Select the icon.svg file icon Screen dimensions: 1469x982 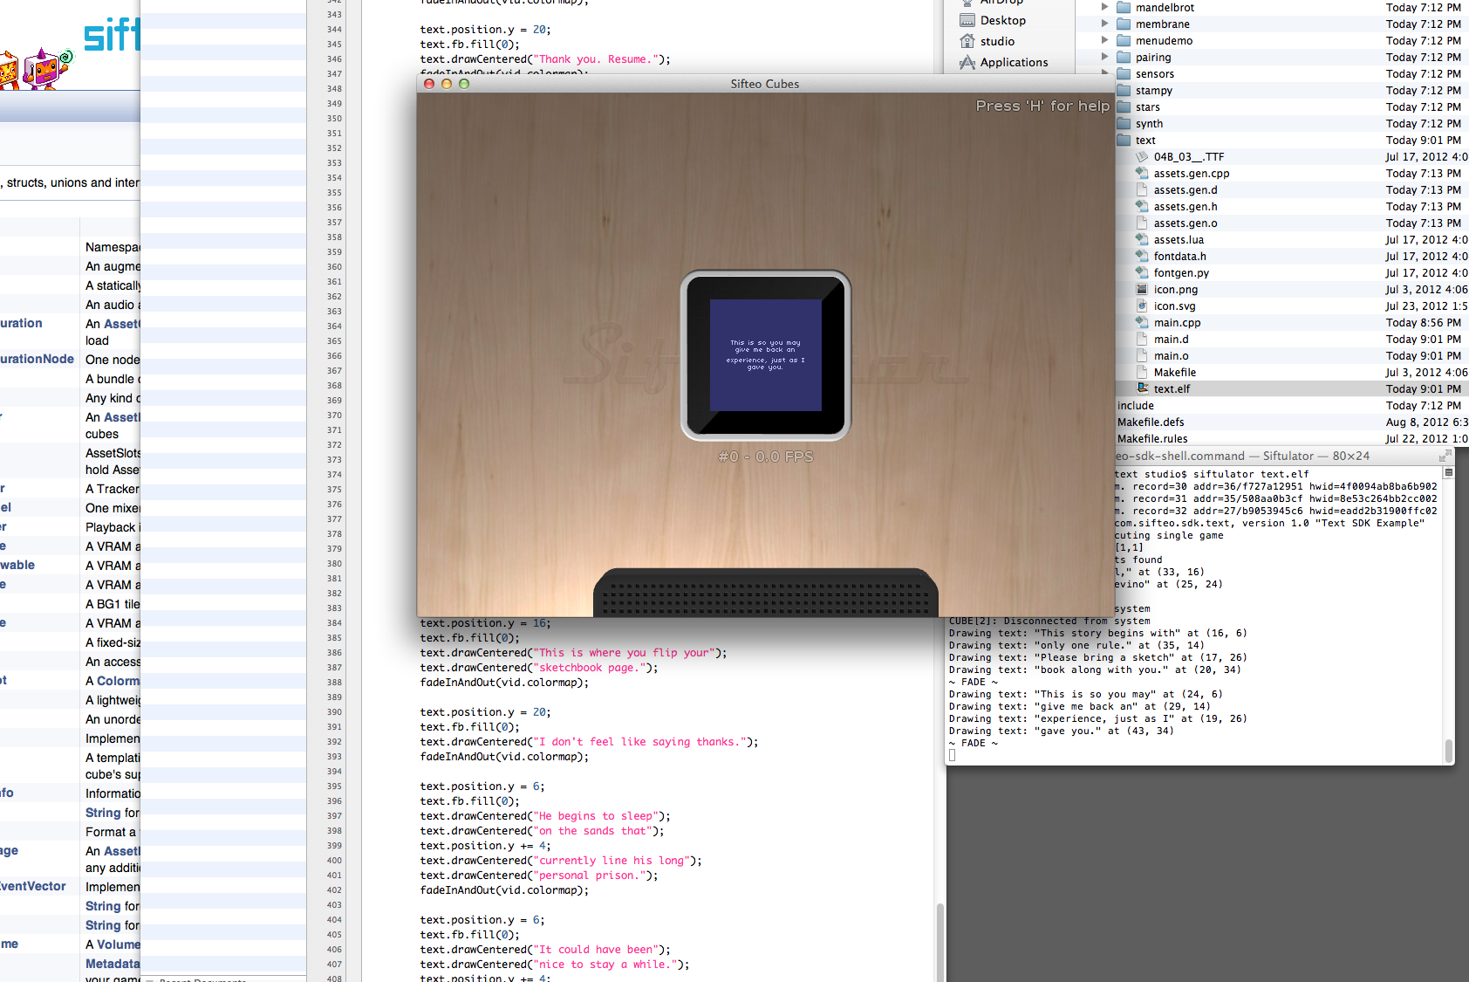click(x=1142, y=306)
